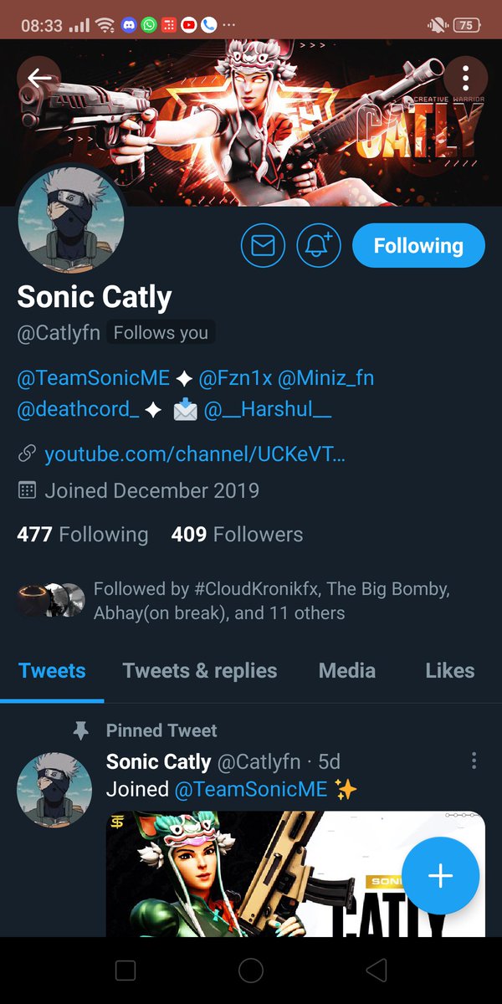Switch to the Likes tab
502x1004 pixels.
tap(450, 670)
